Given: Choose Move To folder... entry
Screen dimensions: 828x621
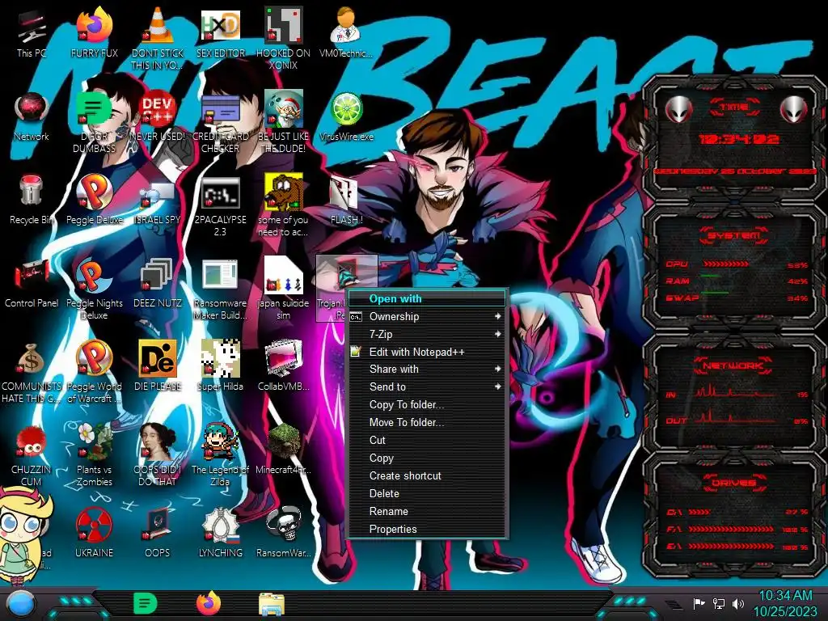Looking at the screenshot, I should [427, 422].
